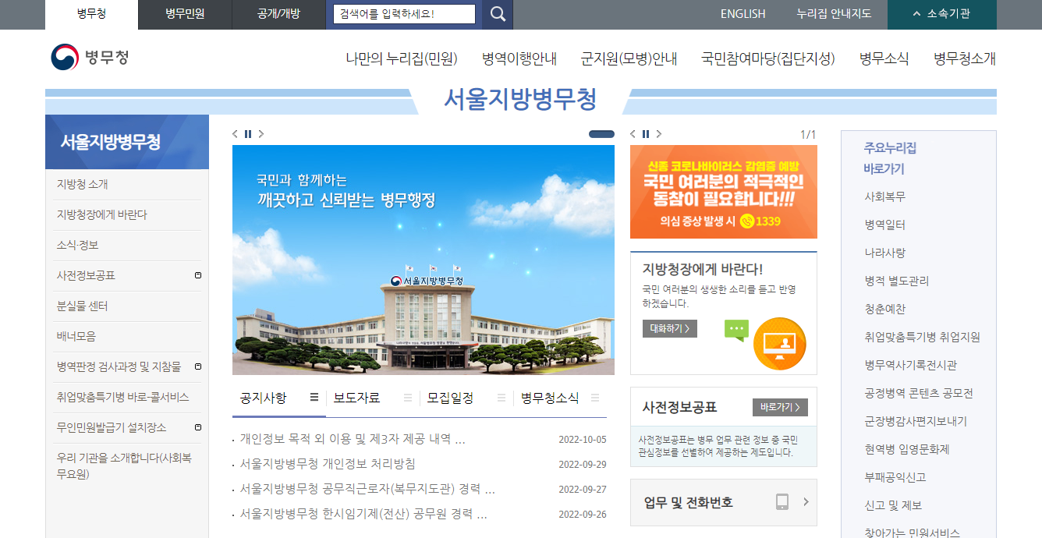The image size is (1042, 538).
Task: Pause the main banner slideshow
Action: tap(247, 133)
